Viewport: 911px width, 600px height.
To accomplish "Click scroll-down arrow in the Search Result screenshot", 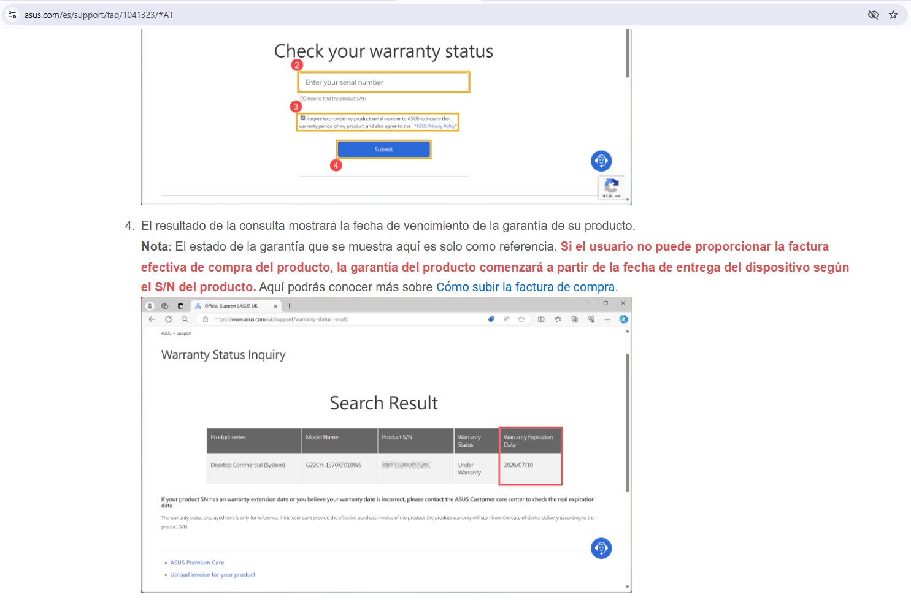I will tap(627, 587).
